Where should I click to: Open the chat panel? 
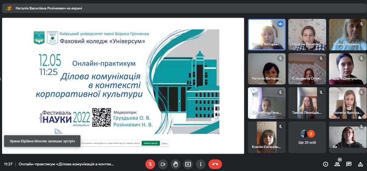point(349,164)
